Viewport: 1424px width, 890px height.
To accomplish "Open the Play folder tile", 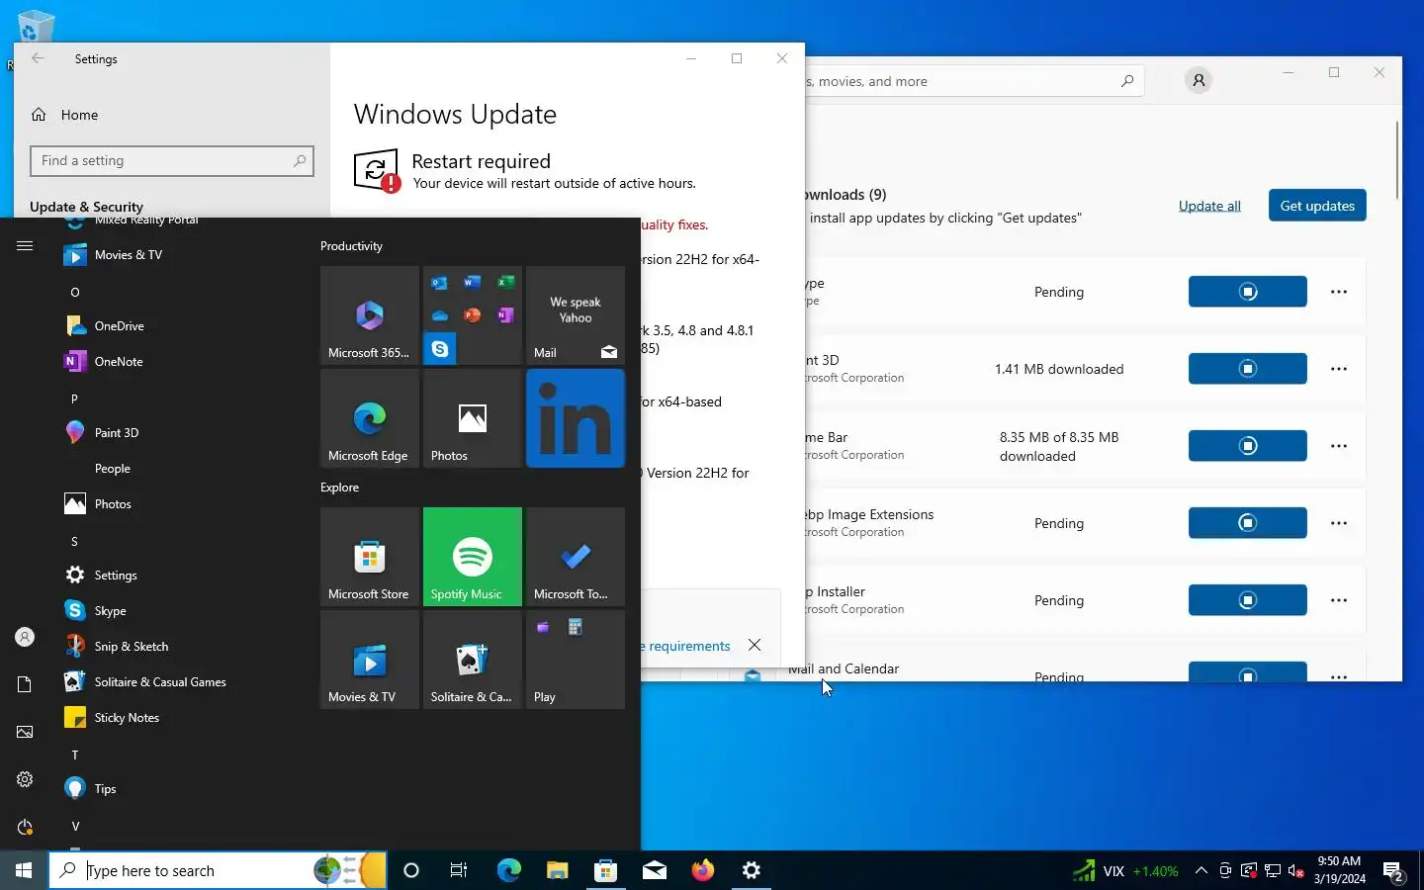I will click(x=576, y=660).
